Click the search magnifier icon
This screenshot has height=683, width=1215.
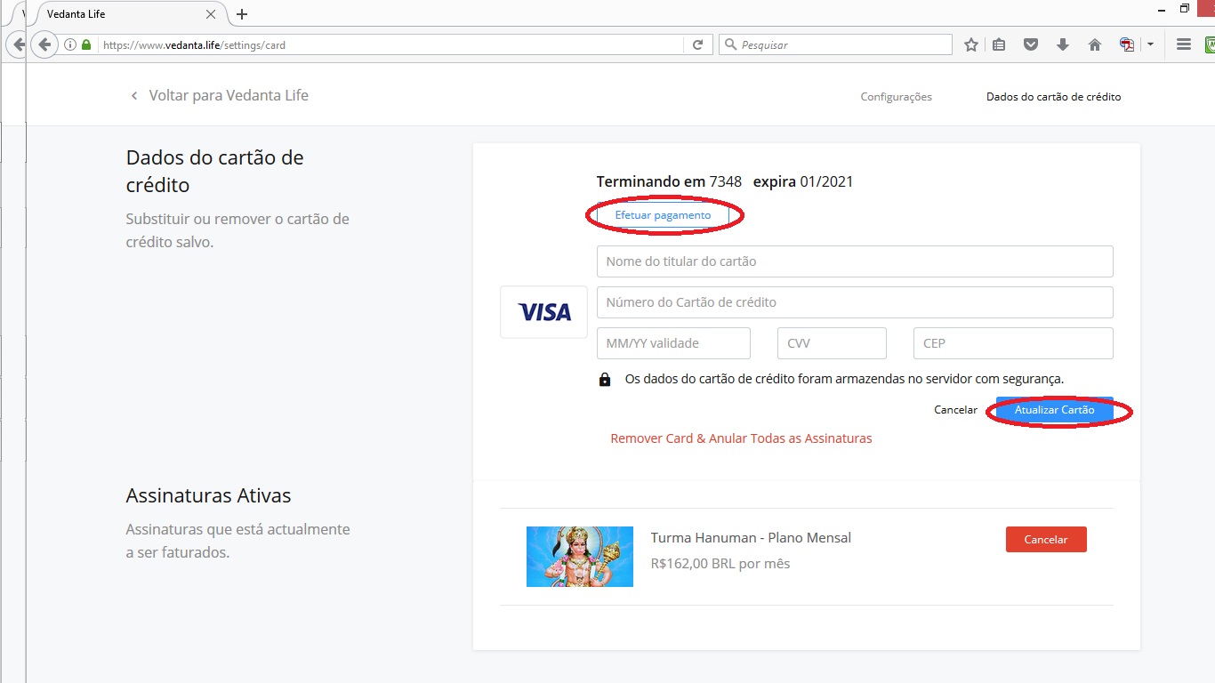point(730,44)
